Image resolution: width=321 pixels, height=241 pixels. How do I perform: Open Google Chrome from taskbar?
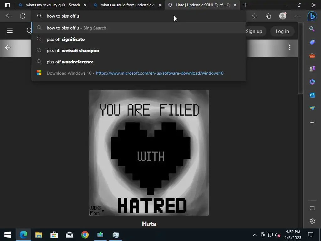(85, 235)
